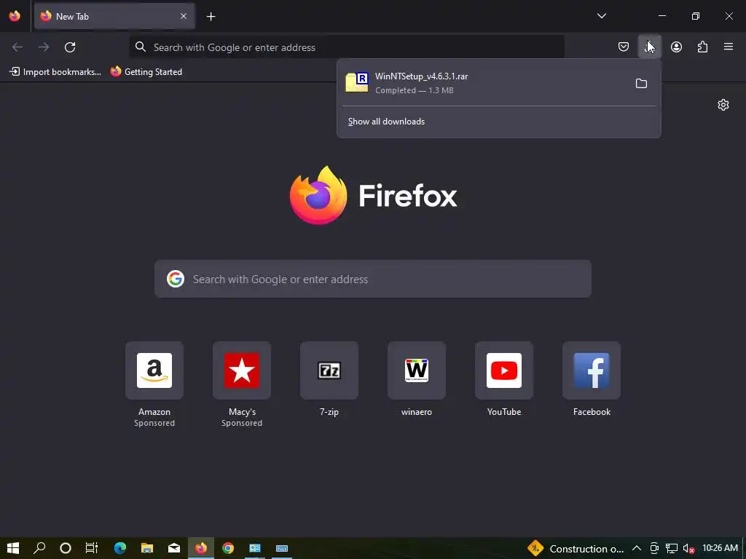Click Show all downloads
The image size is (746, 559).
[x=386, y=122]
